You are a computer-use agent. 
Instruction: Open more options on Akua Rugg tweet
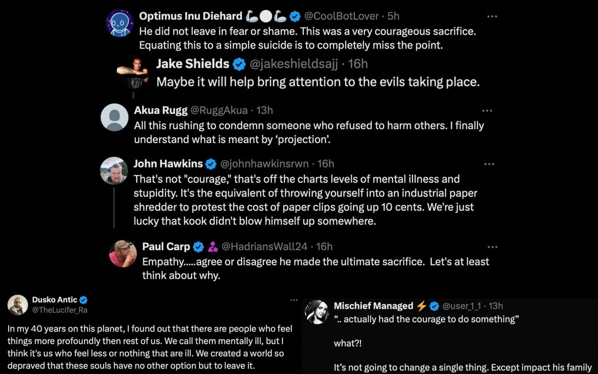(488, 111)
